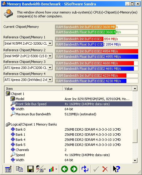Click the red X cancel icon
This screenshot has width=142, height=175.
click(105, 169)
